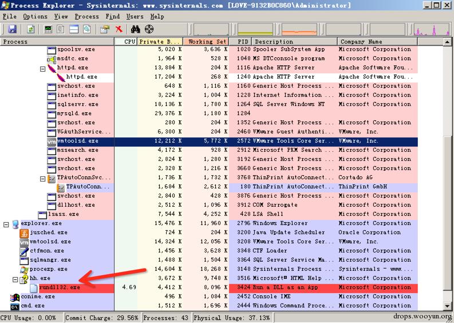Screen dimensions: 454x323
Task: Open the Process menu
Action: point(86,17)
